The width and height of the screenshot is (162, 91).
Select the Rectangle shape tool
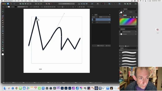coord(3,36)
